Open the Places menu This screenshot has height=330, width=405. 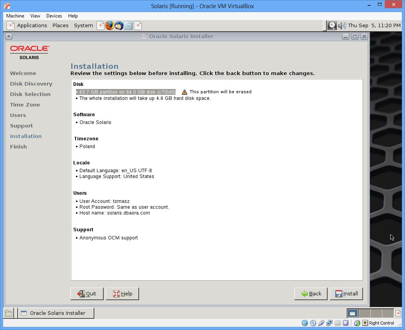(x=60, y=26)
